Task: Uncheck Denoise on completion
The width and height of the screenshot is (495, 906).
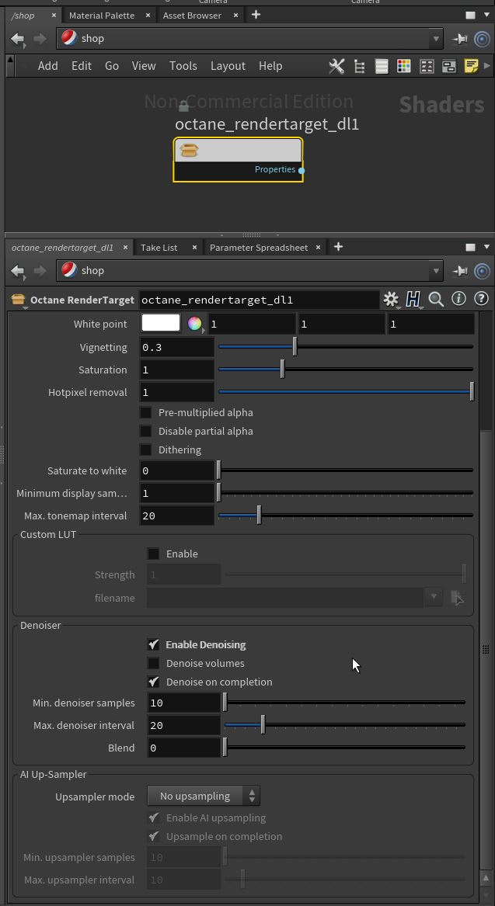Action: coord(153,682)
